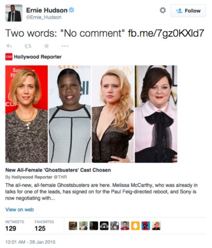Image resolution: width=212 pixels, height=248 pixels.
Task: View the 125 favorites list
Action: click(44, 226)
